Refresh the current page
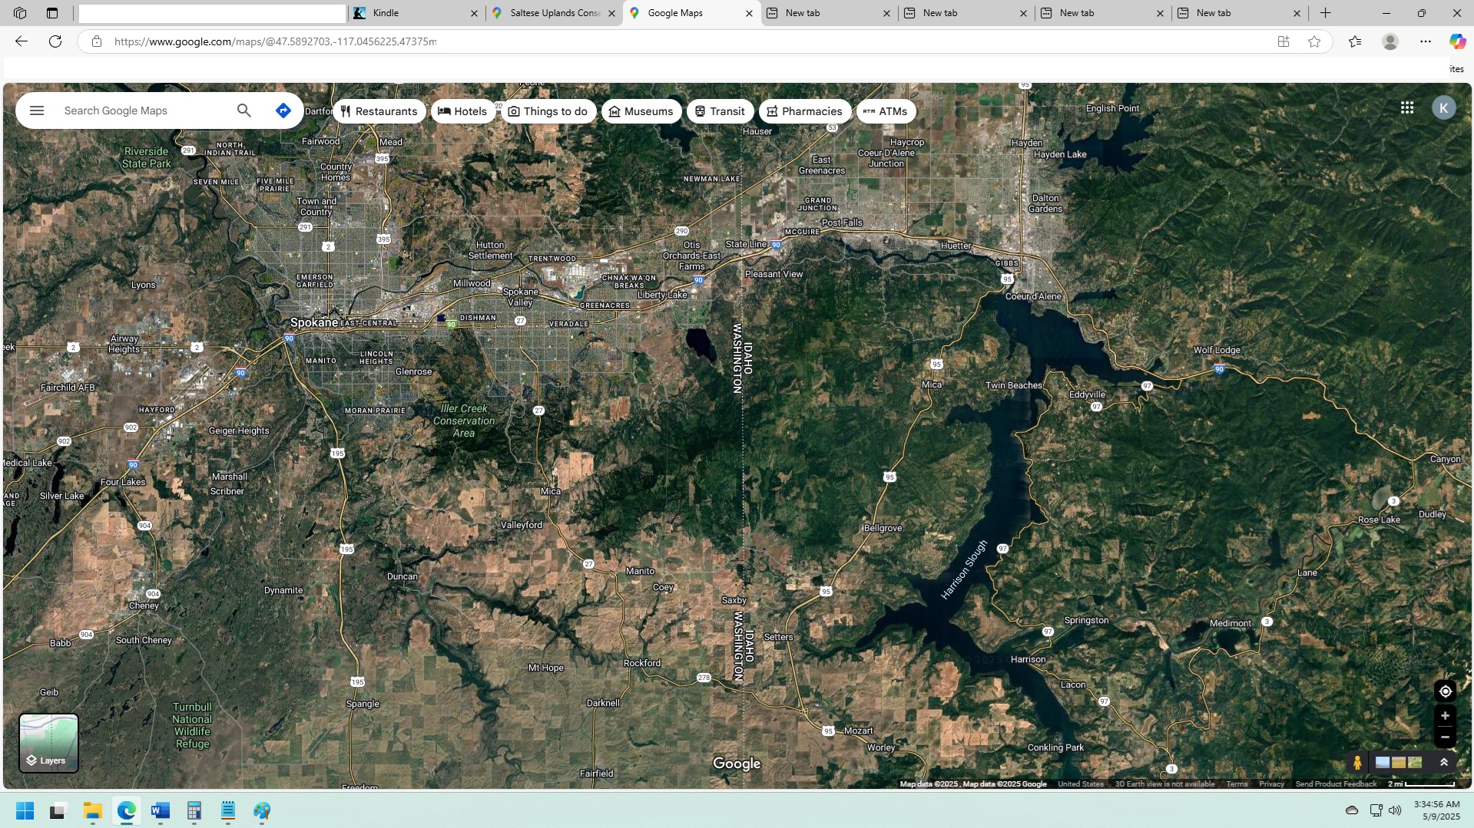Screen dimensions: 1474x828 55,41
